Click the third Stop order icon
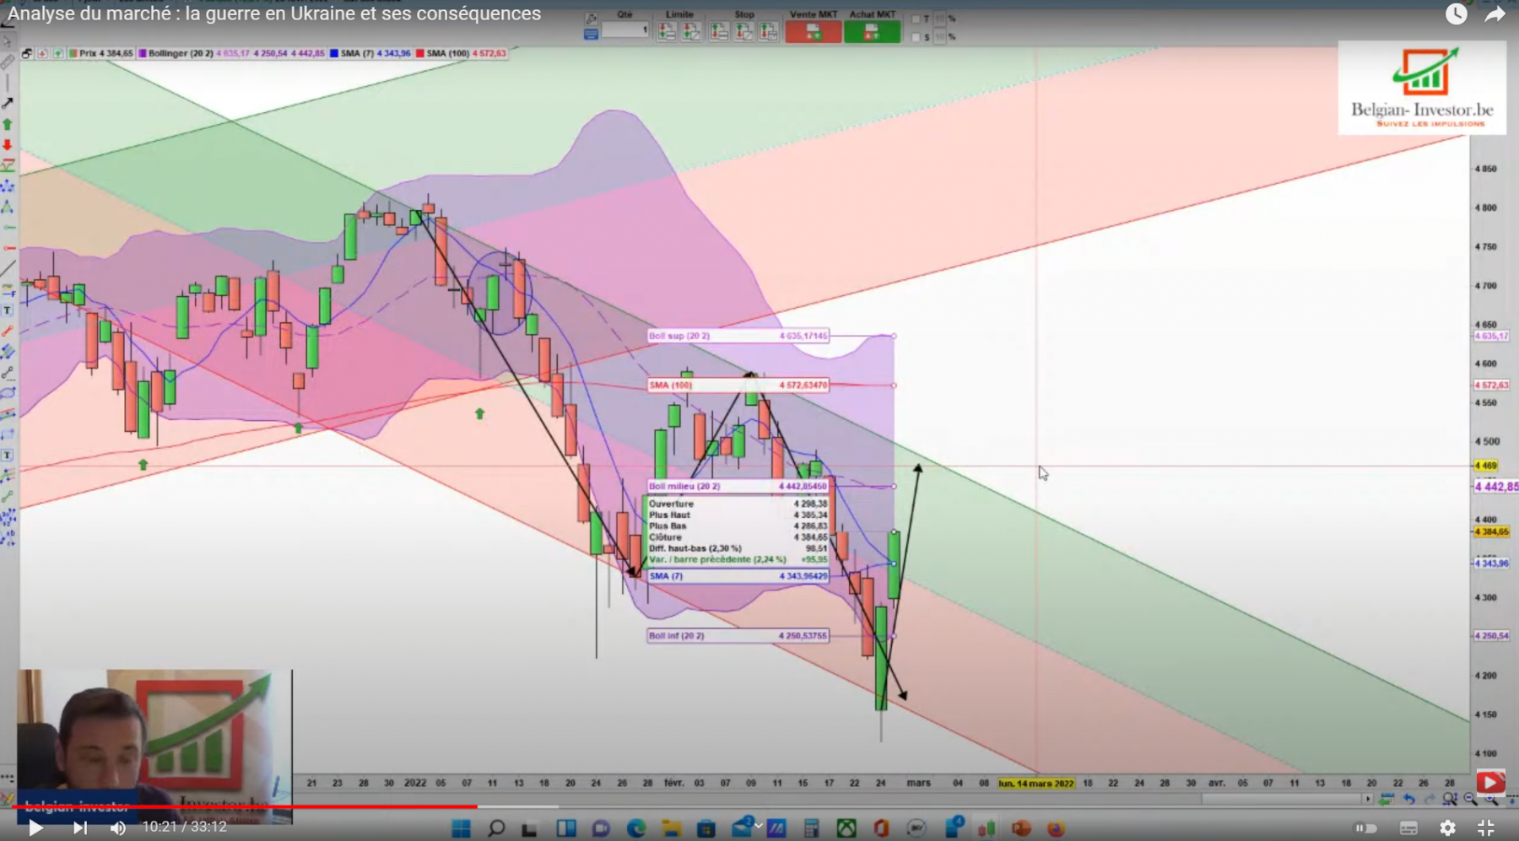The height and width of the screenshot is (841, 1519). click(x=768, y=31)
